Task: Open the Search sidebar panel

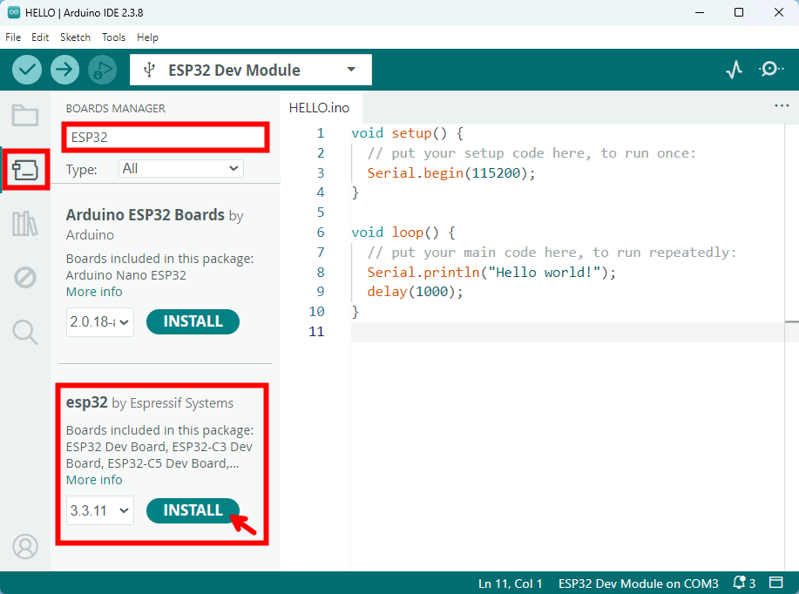Action: pyautogui.click(x=25, y=332)
